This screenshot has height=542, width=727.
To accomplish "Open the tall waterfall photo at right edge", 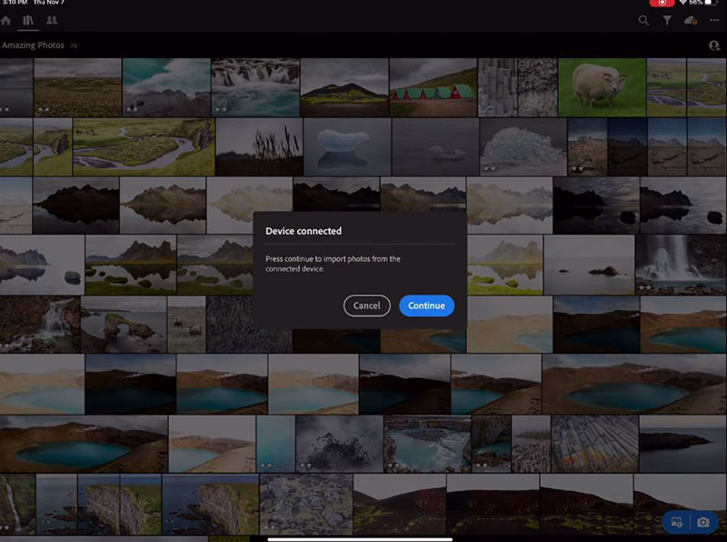I will coord(681,265).
